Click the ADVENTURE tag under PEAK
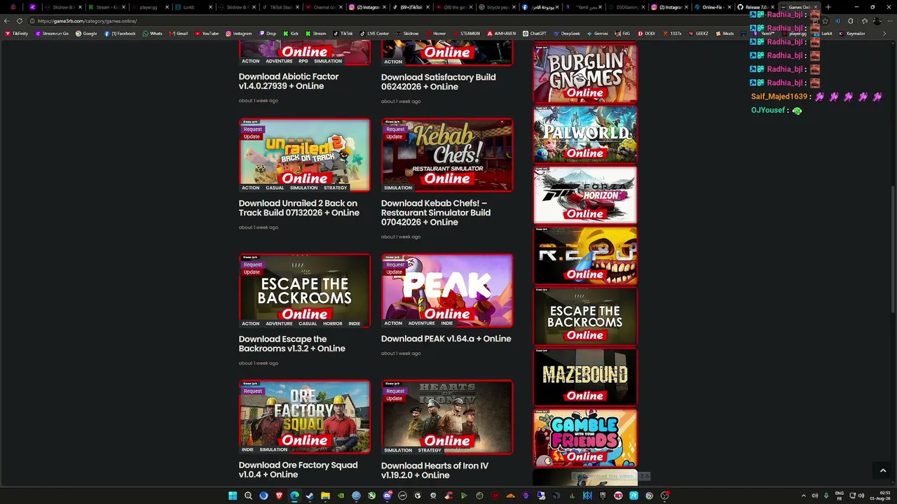Viewport: 897px width, 504px height. (422, 323)
